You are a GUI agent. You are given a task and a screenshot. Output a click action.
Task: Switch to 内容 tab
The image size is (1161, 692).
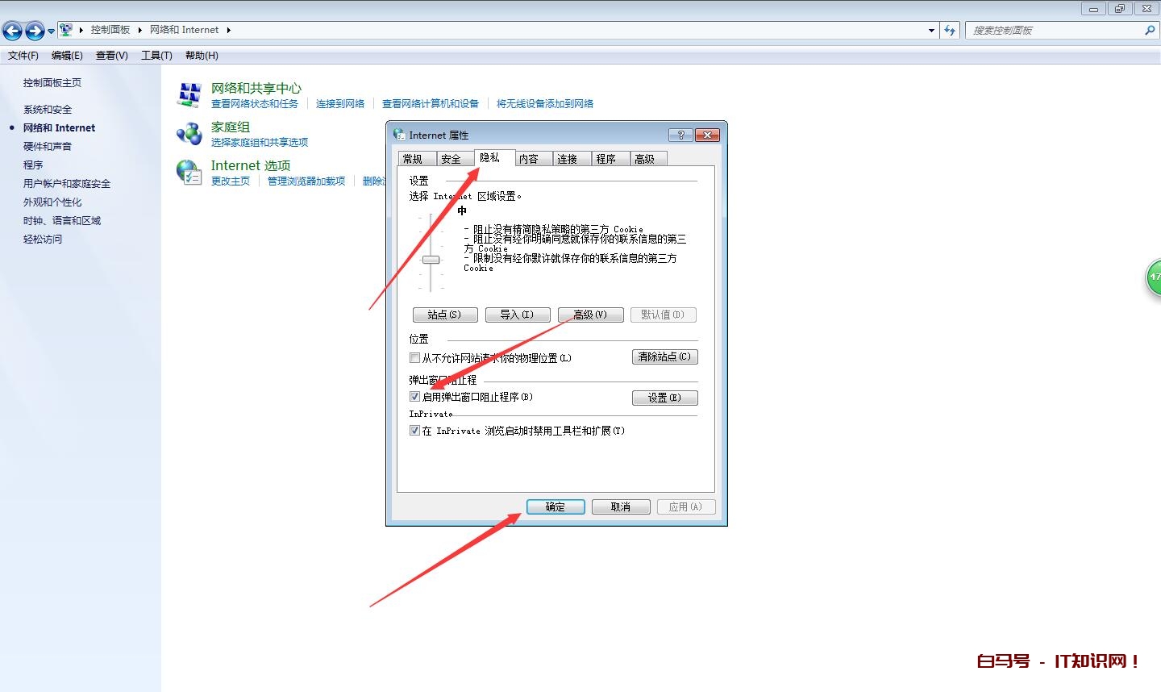coord(533,159)
